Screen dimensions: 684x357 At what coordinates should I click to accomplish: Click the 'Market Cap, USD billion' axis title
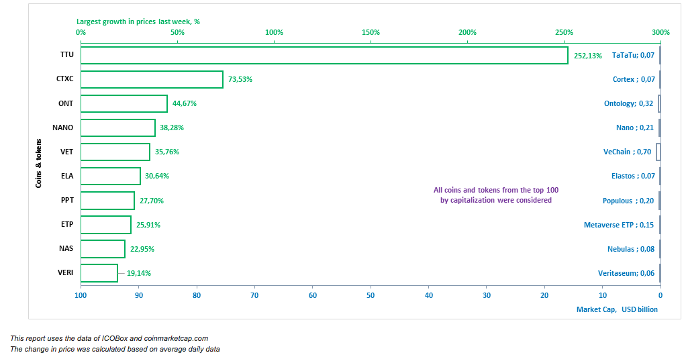pos(617,309)
